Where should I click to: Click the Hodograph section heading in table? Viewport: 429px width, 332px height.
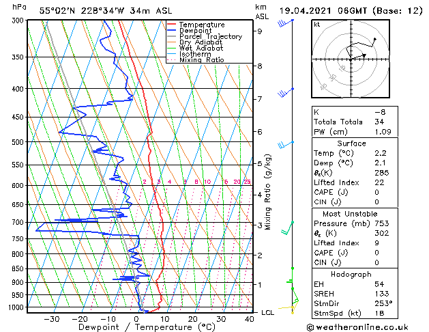point(351,275)
